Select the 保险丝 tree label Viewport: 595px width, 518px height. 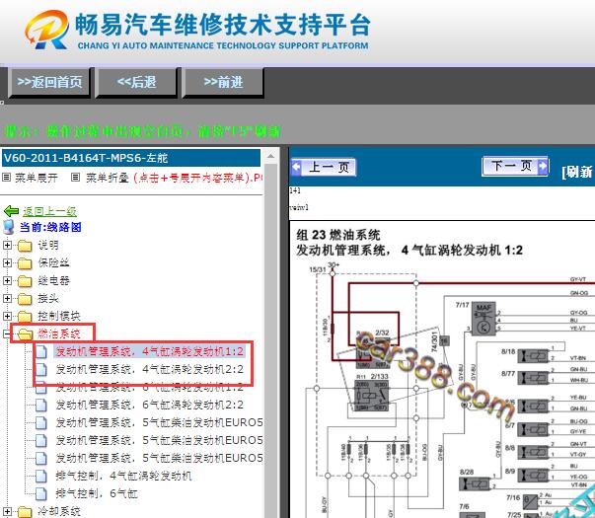pyautogui.click(x=53, y=262)
